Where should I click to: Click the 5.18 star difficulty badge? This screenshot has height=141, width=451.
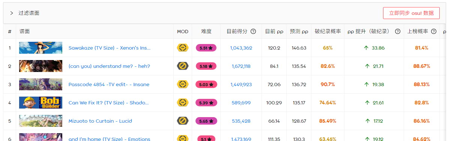[x=206, y=66]
